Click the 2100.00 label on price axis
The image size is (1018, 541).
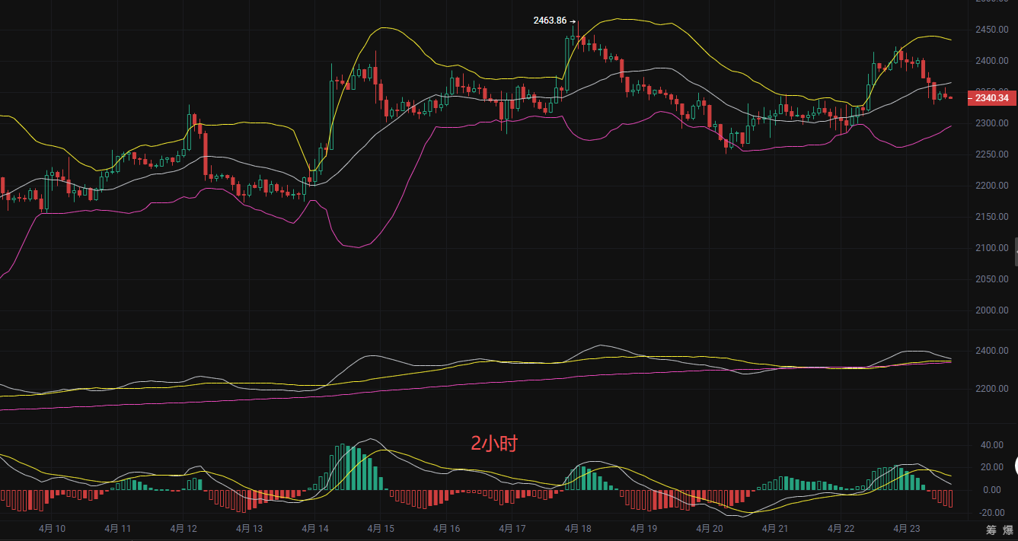coord(992,248)
